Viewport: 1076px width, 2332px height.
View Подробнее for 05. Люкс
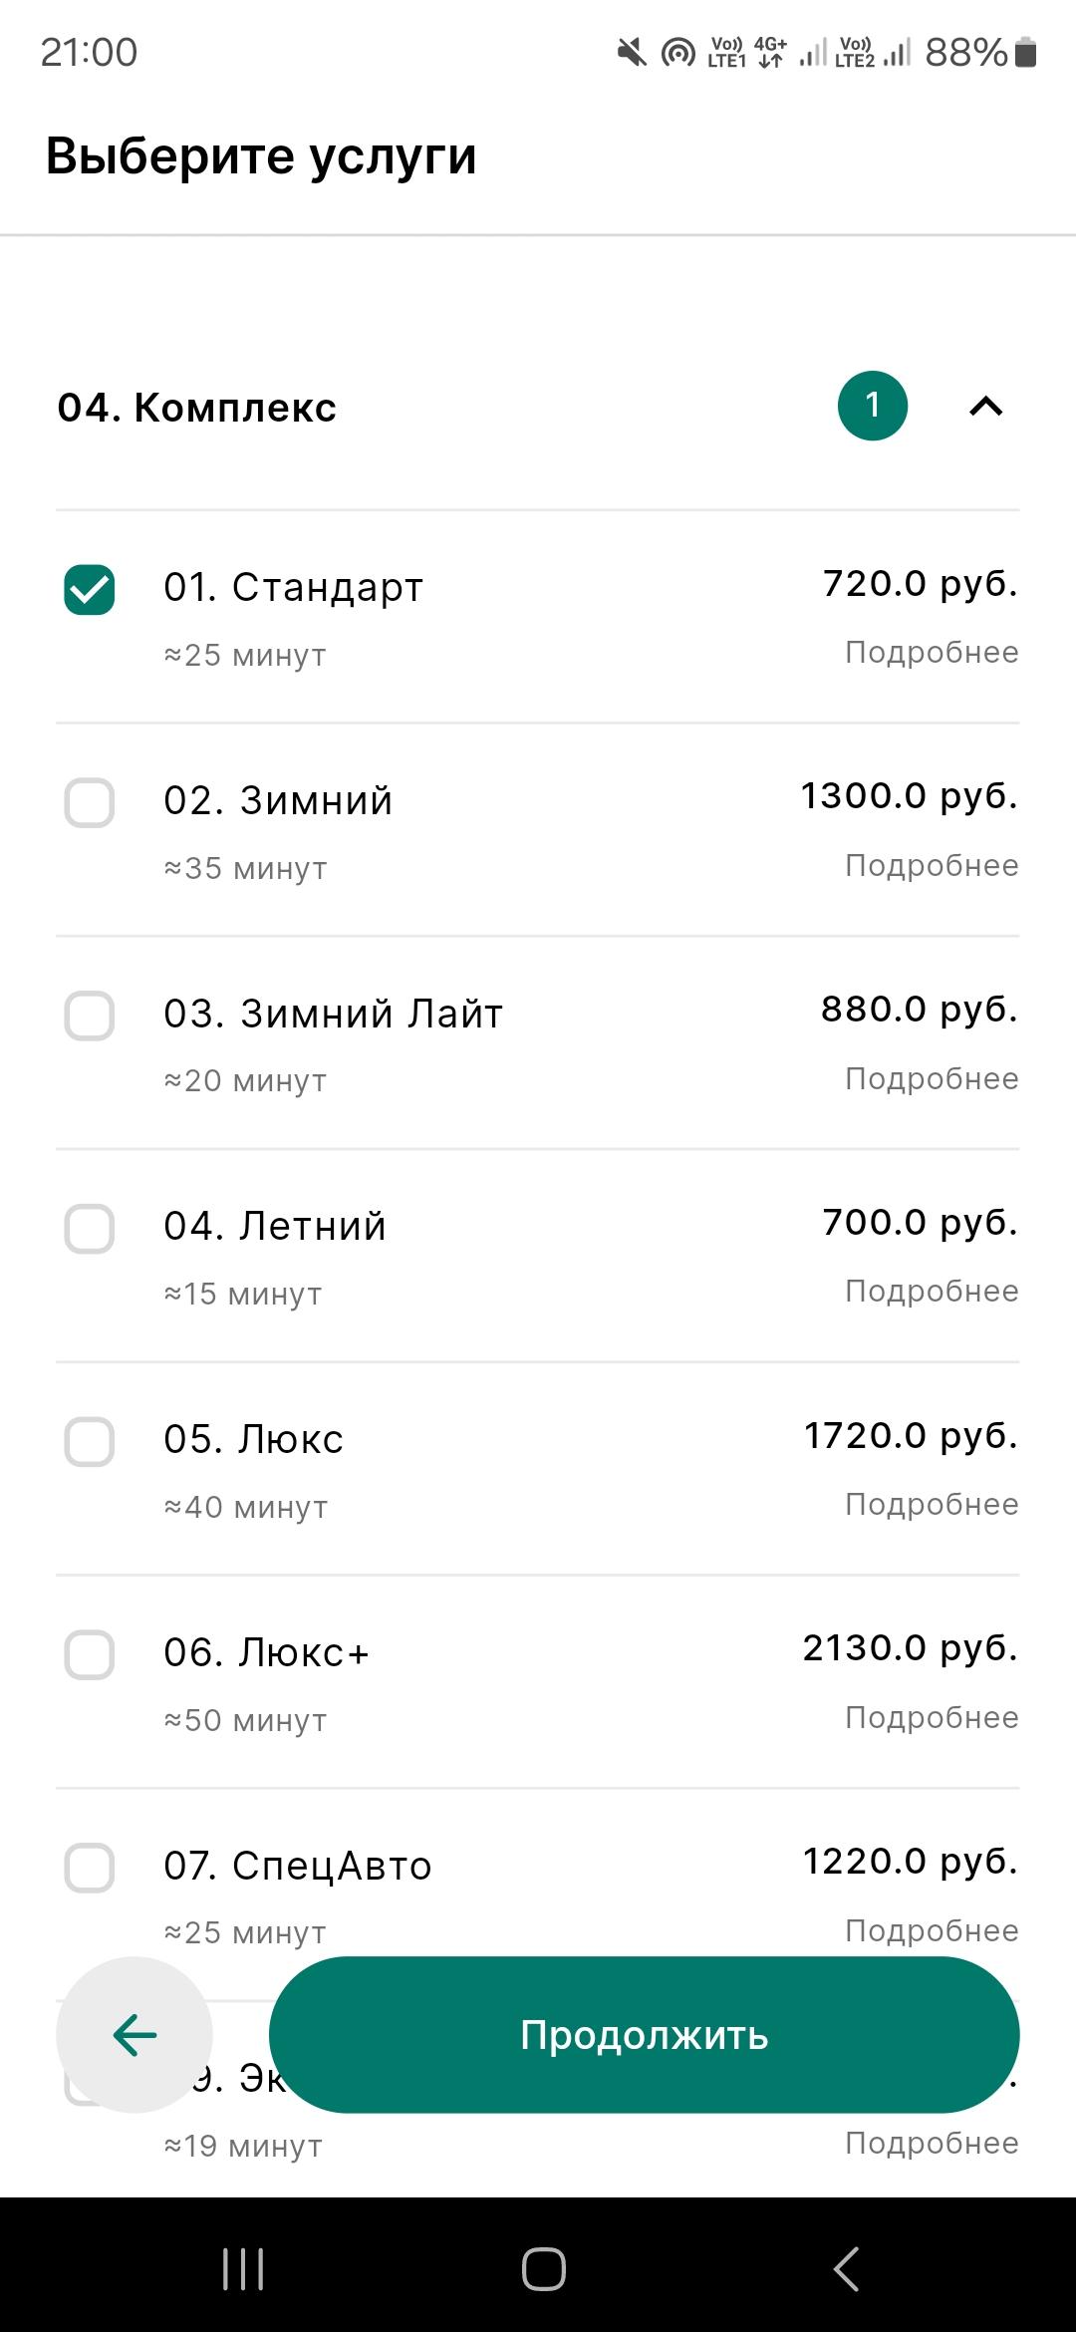tap(932, 1505)
